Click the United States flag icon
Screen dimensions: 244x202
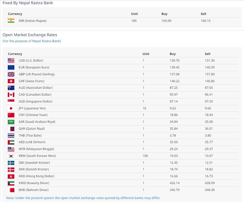11,61
